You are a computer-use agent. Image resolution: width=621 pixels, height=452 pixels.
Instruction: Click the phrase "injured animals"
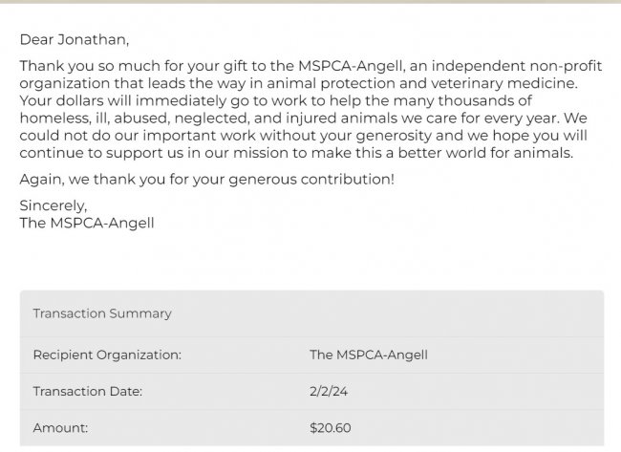[341, 118]
